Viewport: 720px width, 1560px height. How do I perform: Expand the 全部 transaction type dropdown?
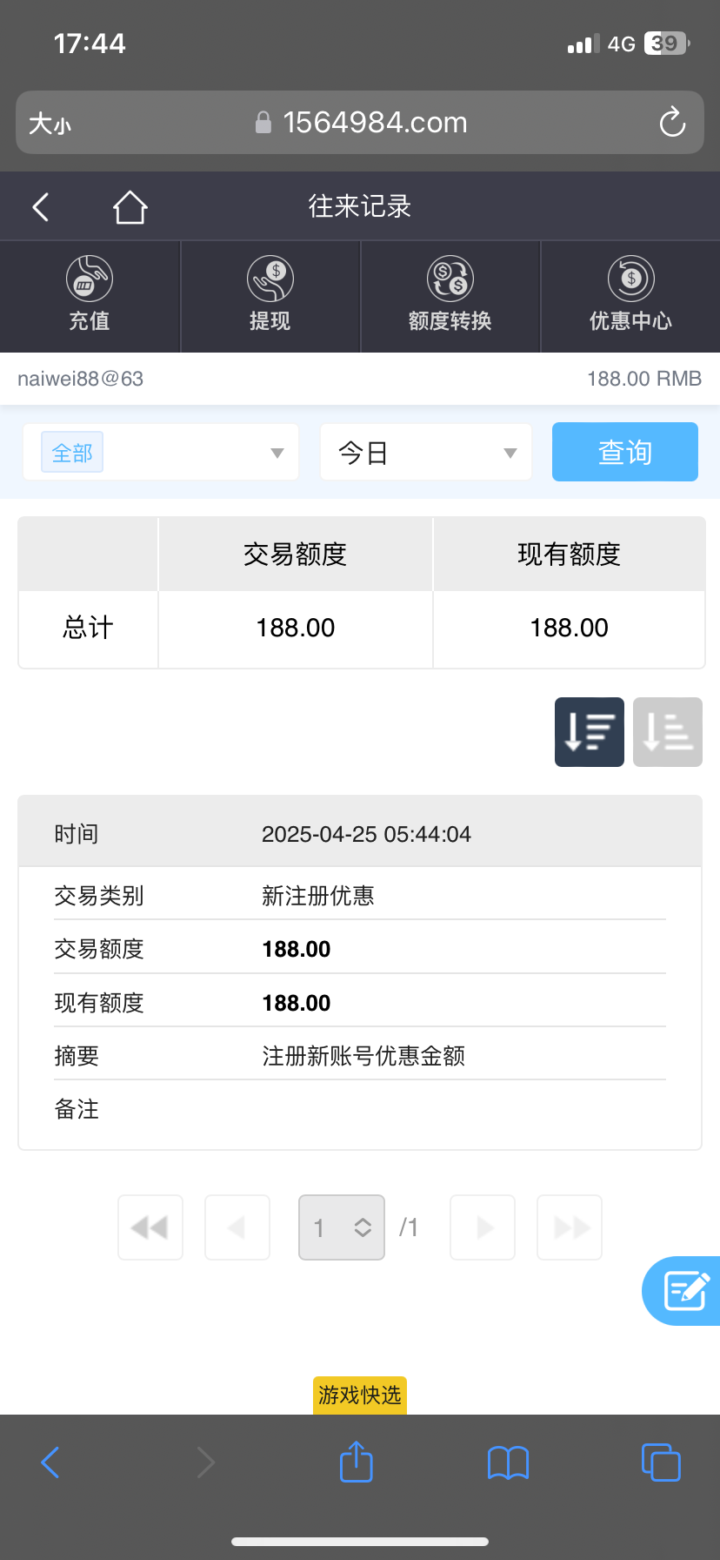coord(161,453)
